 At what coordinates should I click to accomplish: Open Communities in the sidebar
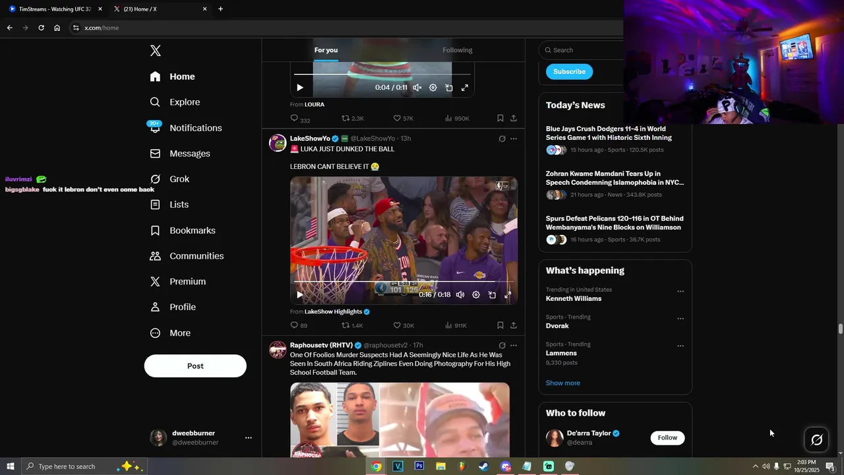(187, 256)
